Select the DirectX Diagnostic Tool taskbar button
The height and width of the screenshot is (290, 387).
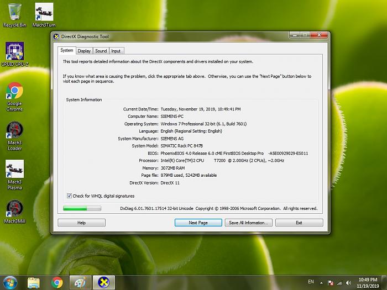pos(104,283)
